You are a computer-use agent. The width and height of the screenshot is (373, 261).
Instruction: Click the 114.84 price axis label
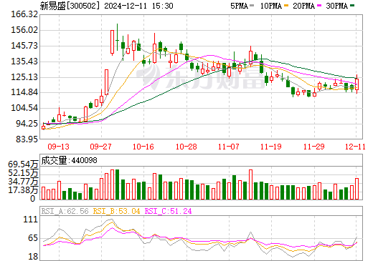click(x=24, y=92)
